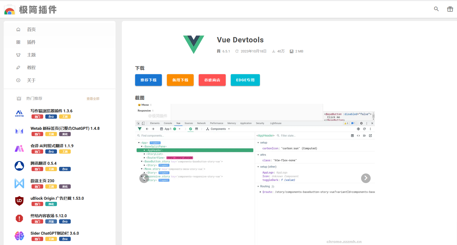Open uBlock Origin 广告拦截 1.53.0 entry

point(57,198)
